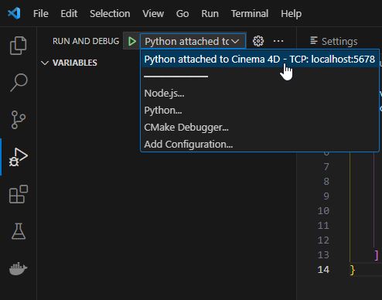This screenshot has width=382, height=300.
Task: Open the Help menu
Action: tap(291, 14)
